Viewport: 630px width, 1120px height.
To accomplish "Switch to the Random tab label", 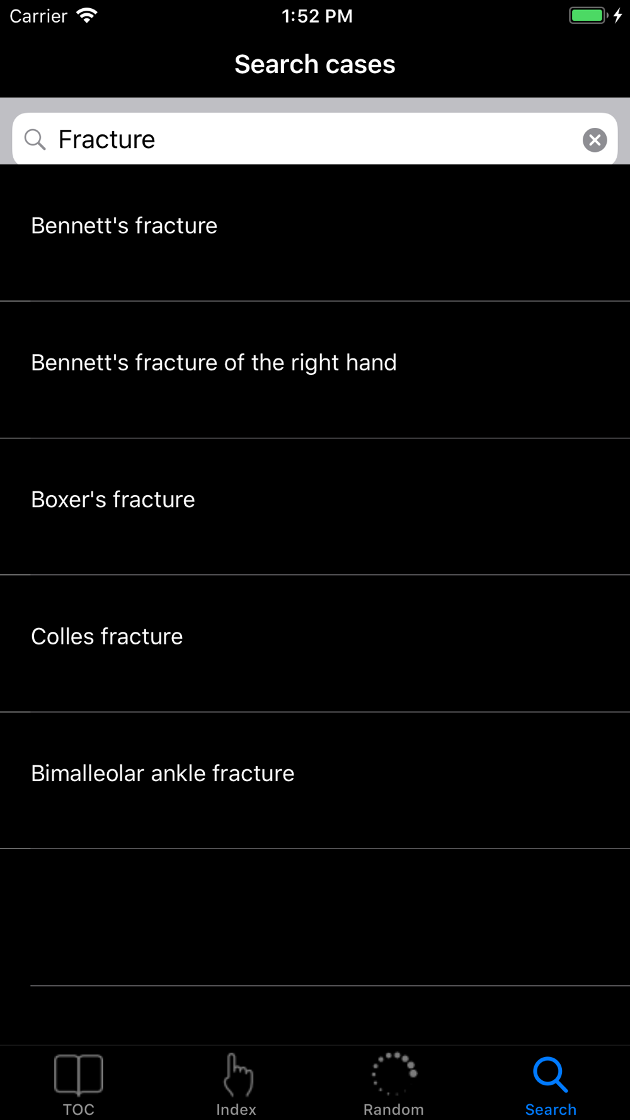I will pyautogui.click(x=394, y=1109).
